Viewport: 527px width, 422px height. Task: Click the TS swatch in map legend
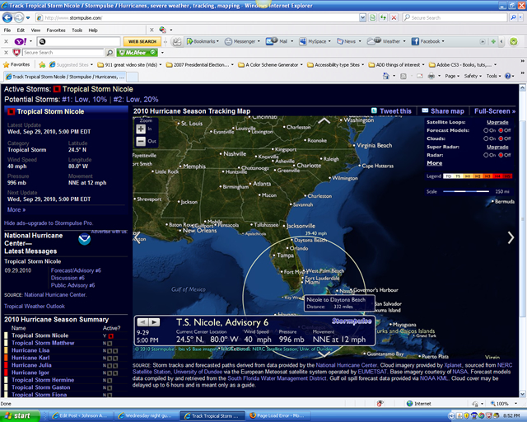coord(459,176)
